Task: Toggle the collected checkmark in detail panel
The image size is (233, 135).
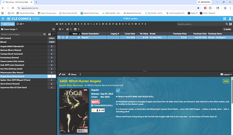Action: coord(118,90)
